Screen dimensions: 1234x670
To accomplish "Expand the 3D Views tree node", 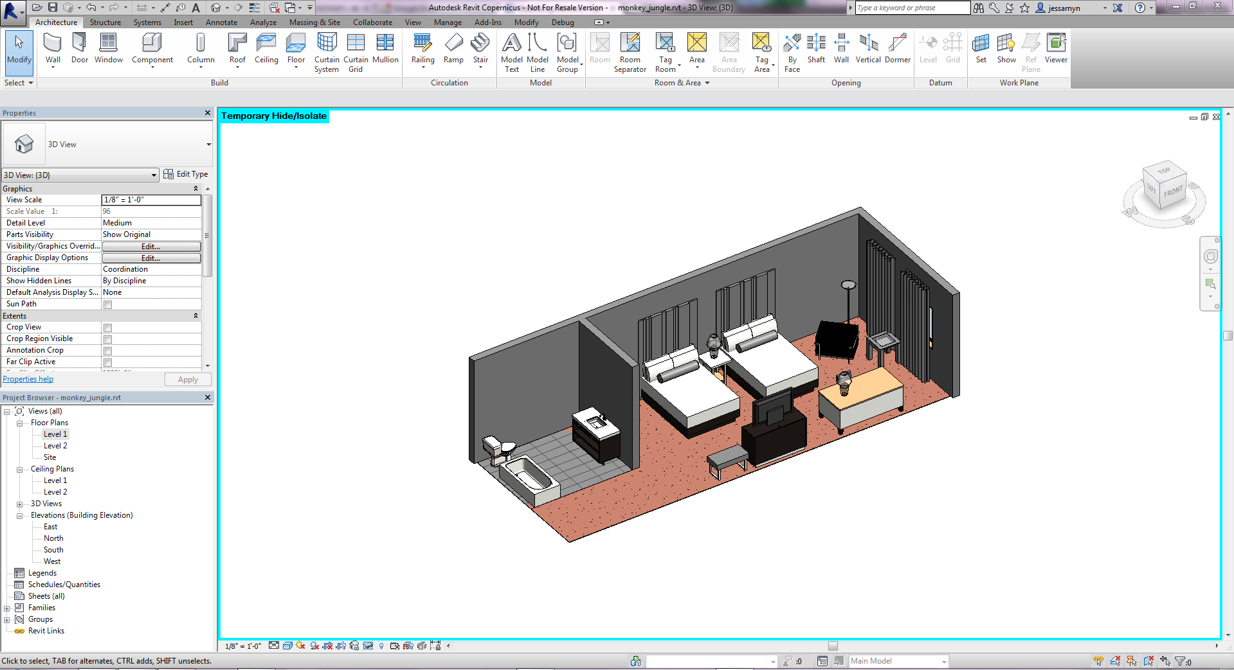I will coord(19,504).
